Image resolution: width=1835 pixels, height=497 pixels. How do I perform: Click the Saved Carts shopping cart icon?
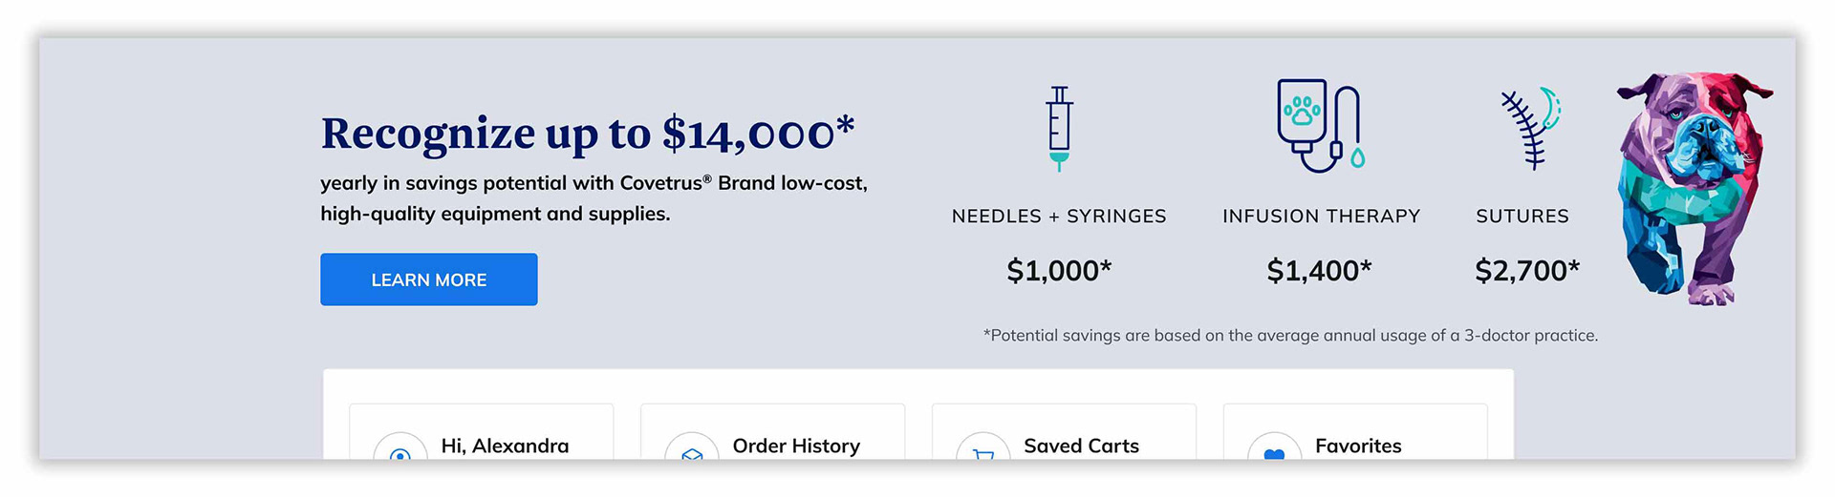click(x=983, y=452)
